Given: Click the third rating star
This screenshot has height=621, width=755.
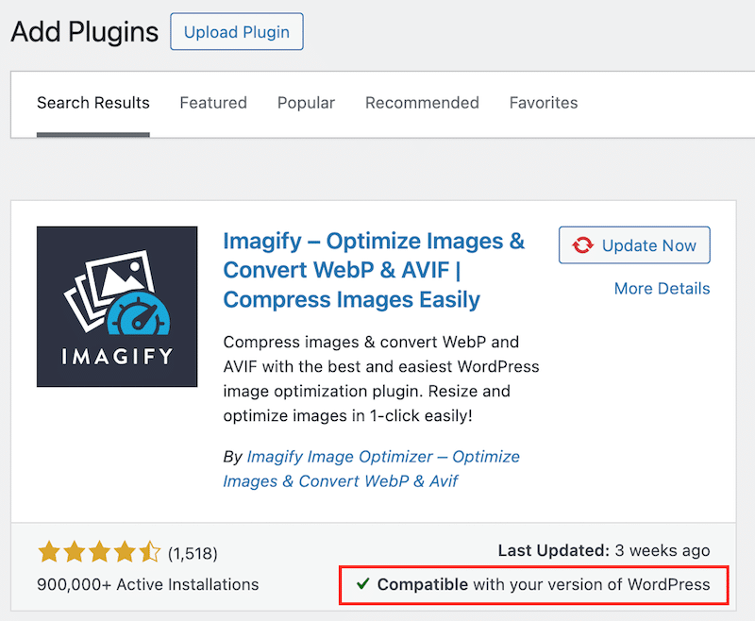Looking at the screenshot, I should pos(100,552).
